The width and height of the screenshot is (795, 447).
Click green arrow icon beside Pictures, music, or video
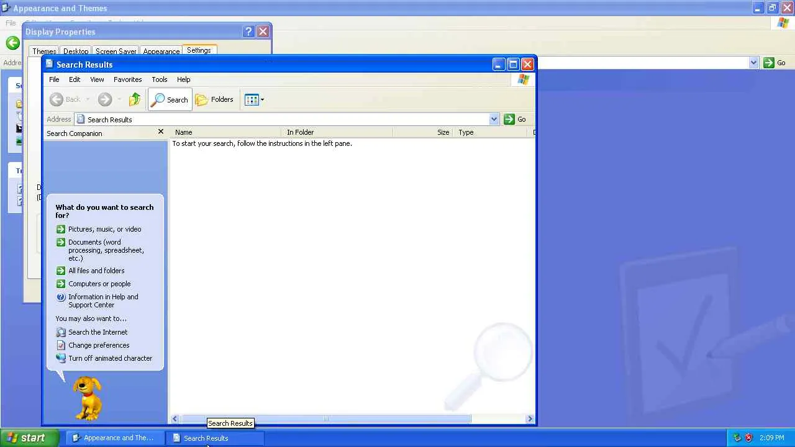61,229
